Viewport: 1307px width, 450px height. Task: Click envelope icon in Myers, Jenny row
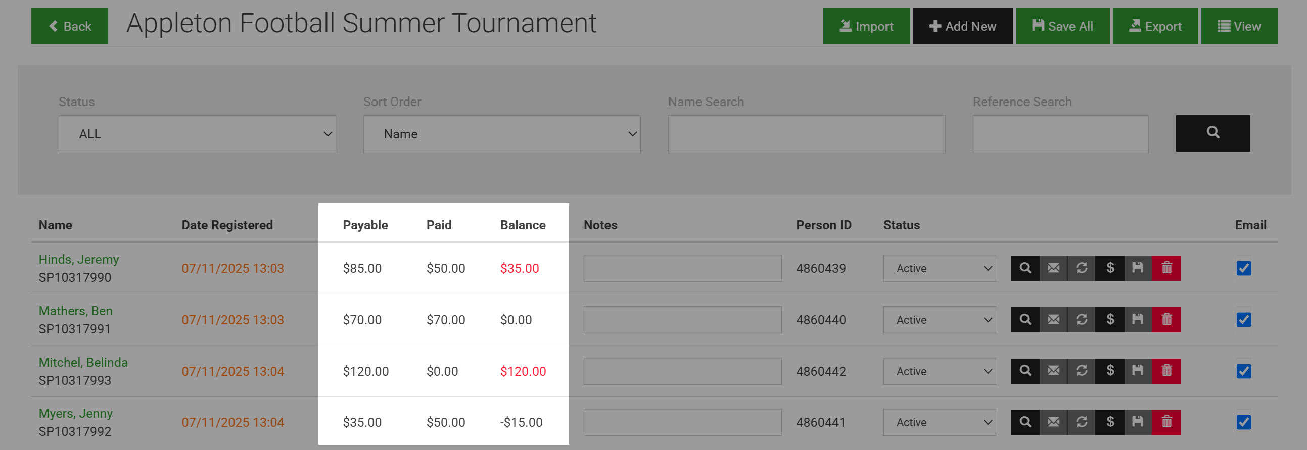coord(1053,423)
